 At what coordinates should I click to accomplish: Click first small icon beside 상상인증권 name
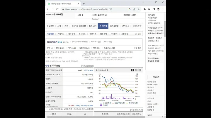[59, 42]
